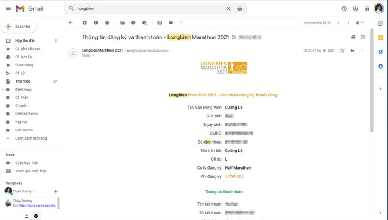Screen dimensions: 388x220
Task: Switch to Hangouts conversations tab
Action: coord(36,216)
